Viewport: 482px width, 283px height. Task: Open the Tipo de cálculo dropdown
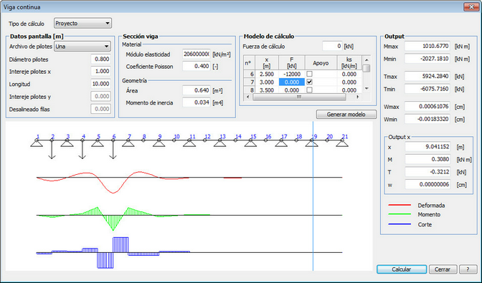coord(82,24)
